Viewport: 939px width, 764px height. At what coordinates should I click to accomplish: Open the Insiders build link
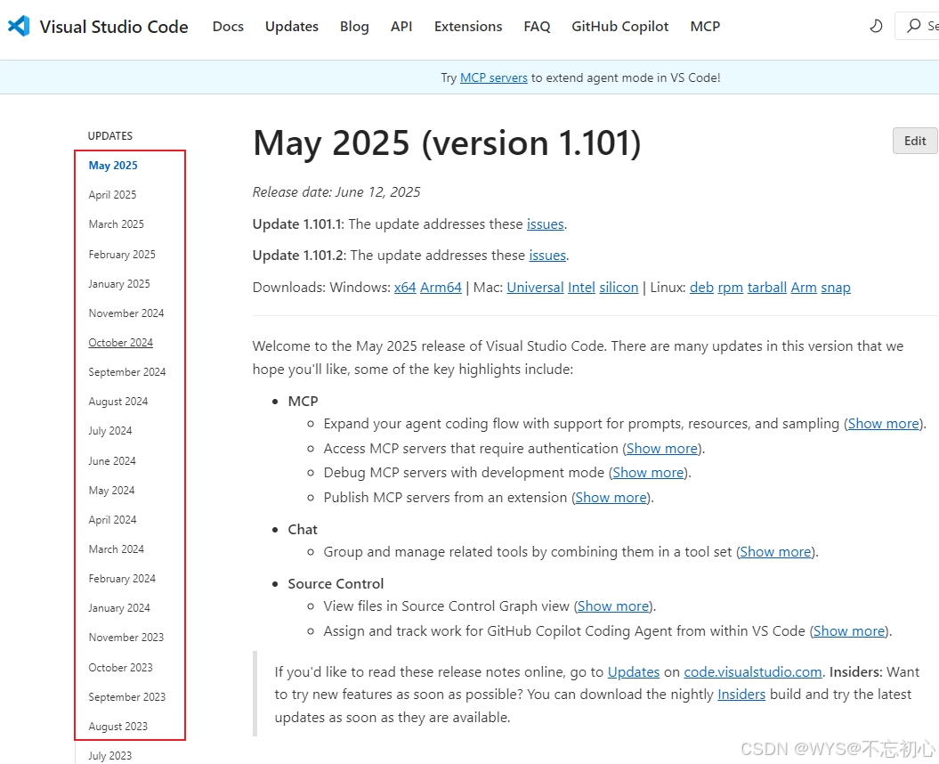coord(741,695)
